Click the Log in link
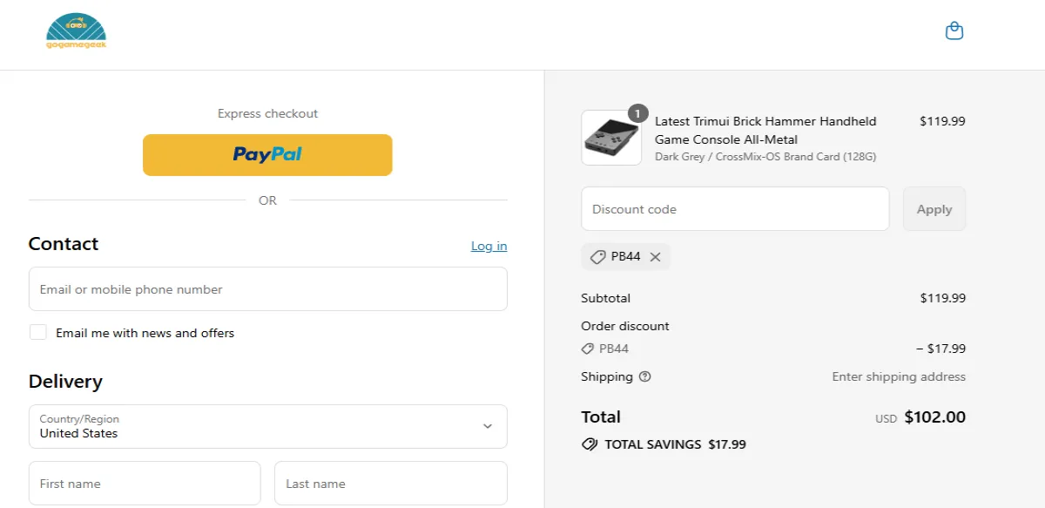The height and width of the screenshot is (508, 1045). [x=489, y=246]
